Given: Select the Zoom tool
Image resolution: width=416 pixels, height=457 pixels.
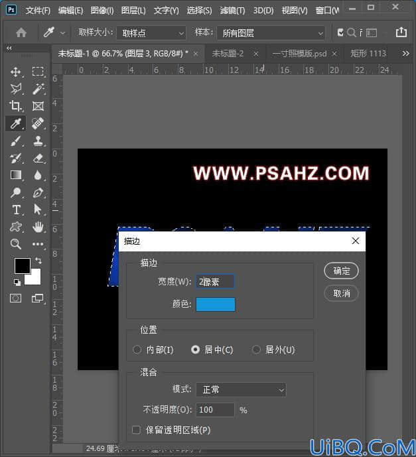Looking at the screenshot, I should tap(15, 244).
